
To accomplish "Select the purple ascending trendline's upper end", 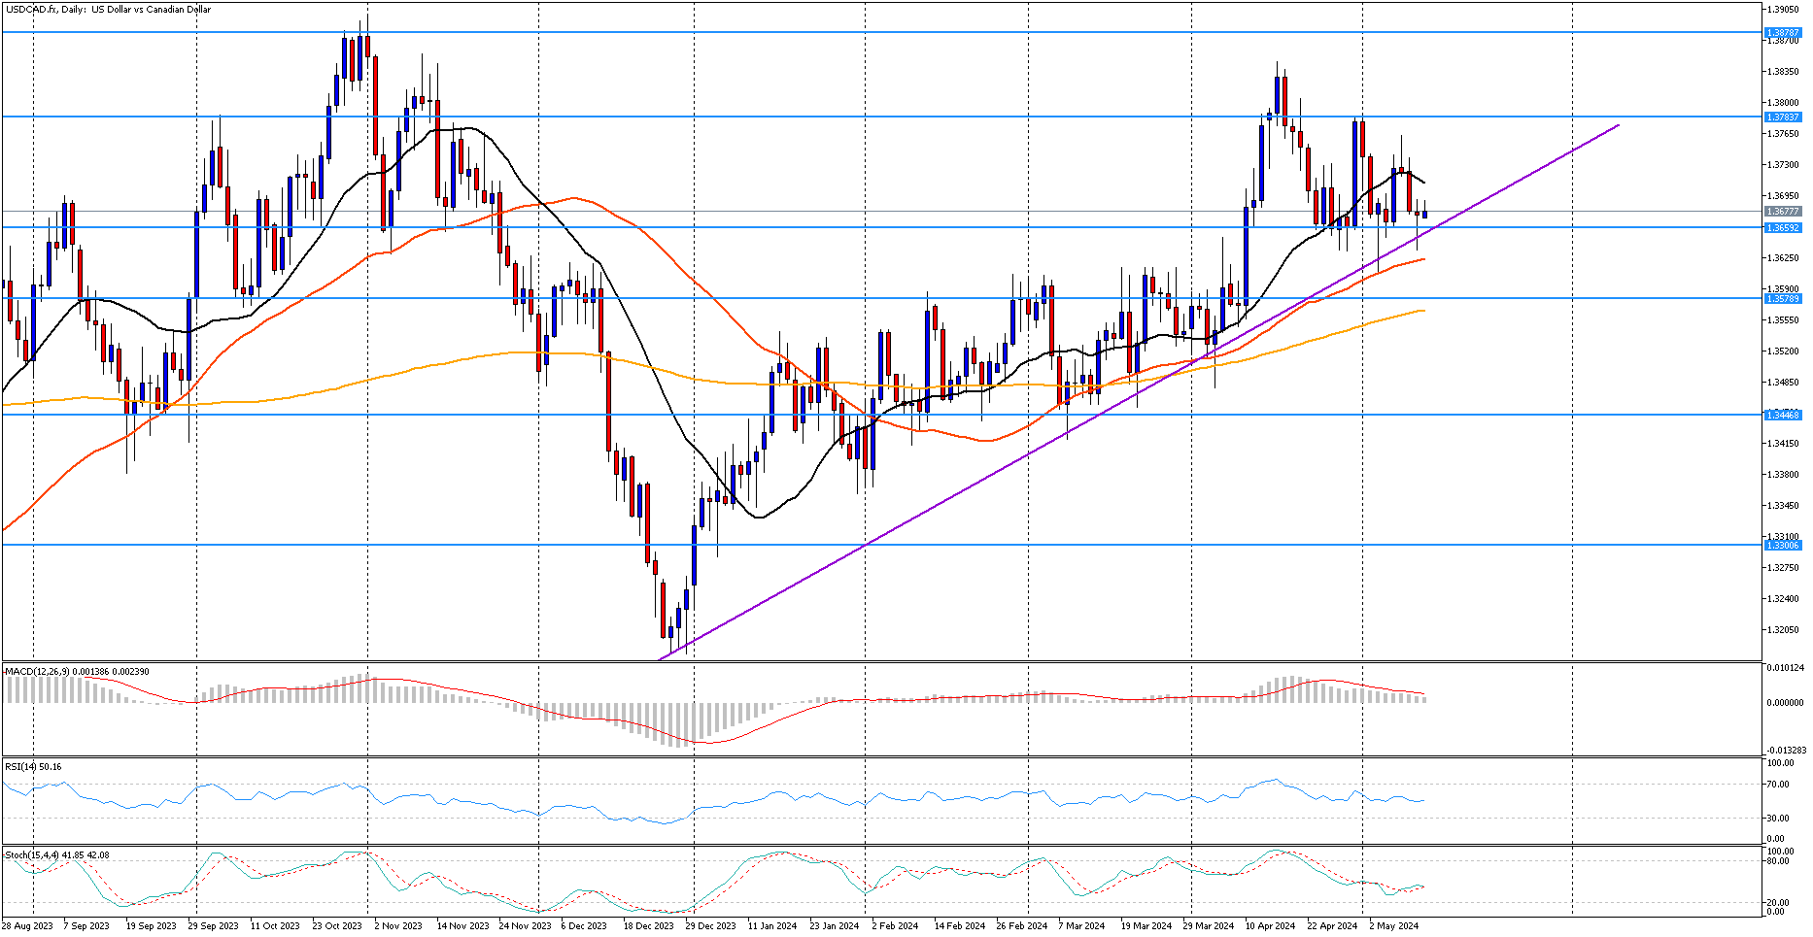I will click(1618, 124).
